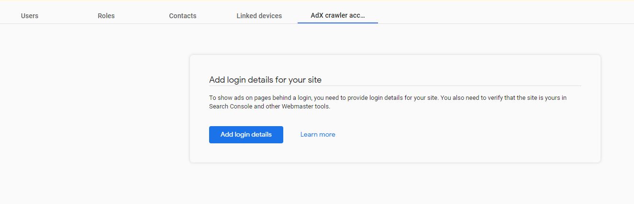The width and height of the screenshot is (634, 204).
Task: Click the blue Add login details button
Action: coord(246,135)
